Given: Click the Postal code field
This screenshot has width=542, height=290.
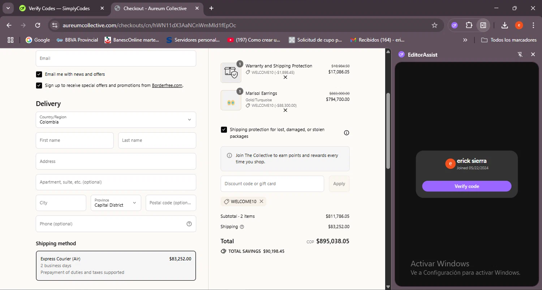Looking at the screenshot, I should [171, 203].
